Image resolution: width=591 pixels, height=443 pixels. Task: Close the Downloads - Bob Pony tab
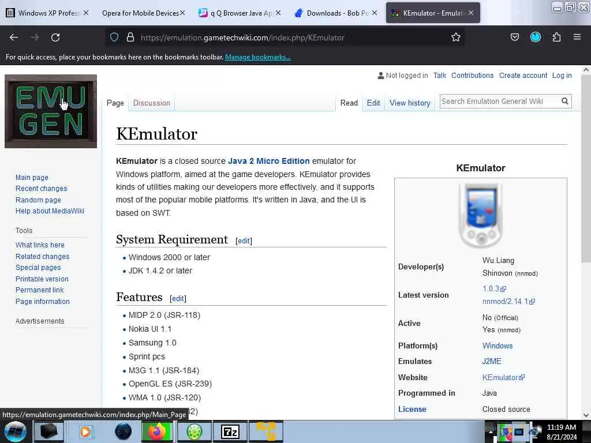(375, 13)
